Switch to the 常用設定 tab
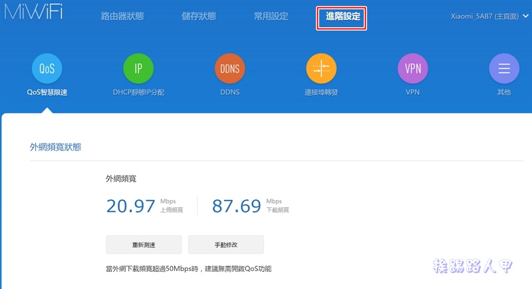The height and width of the screenshot is (289, 532). [271, 16]
